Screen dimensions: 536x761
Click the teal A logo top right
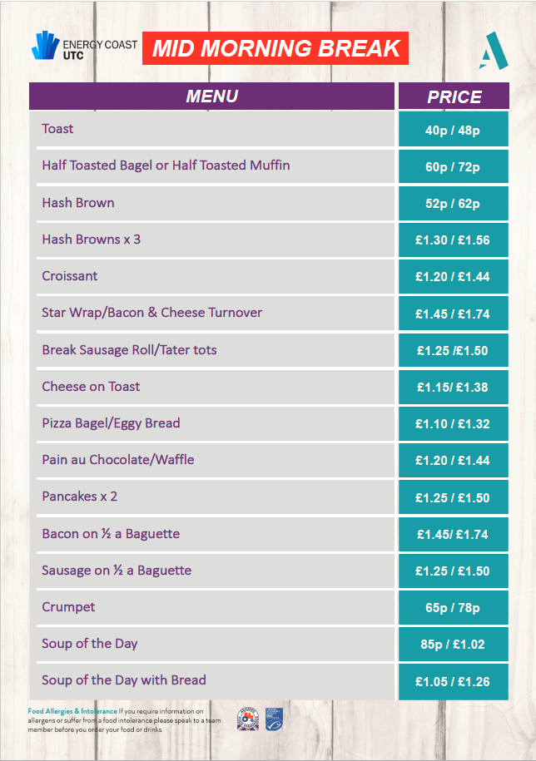coord(494,51)
